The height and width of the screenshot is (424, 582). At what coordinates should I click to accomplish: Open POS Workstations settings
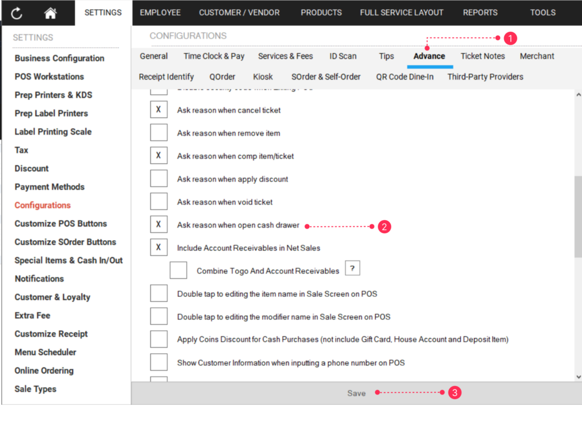[49, 77]
